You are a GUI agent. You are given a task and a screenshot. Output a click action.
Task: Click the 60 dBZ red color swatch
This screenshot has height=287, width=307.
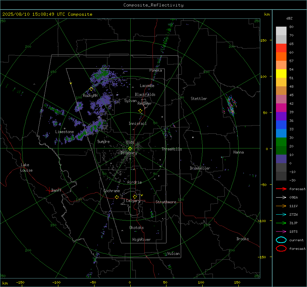(281, 48)
